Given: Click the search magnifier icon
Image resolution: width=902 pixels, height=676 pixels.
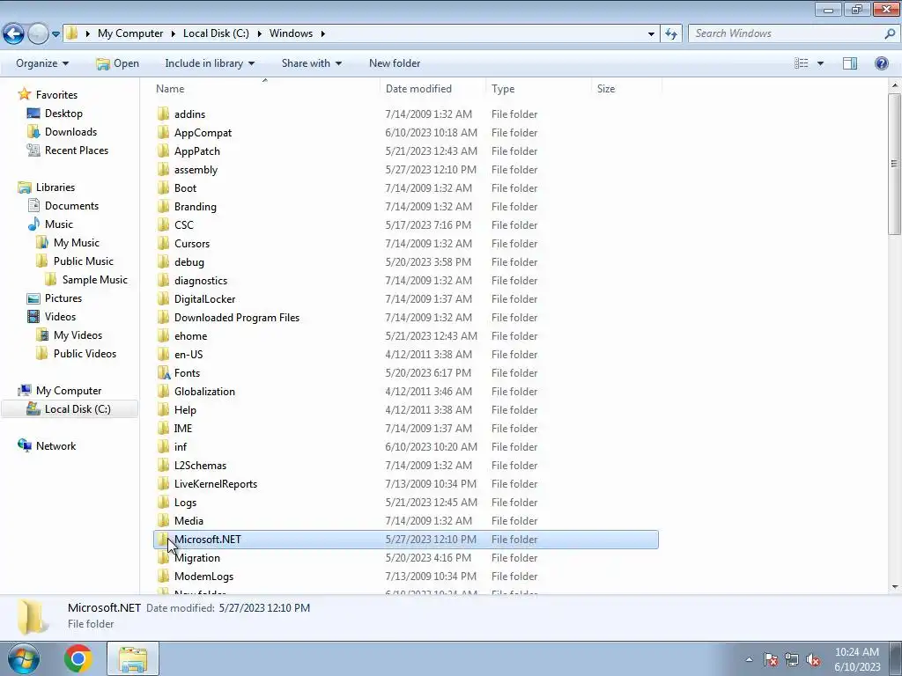Looking at the screenshot, I should coord(890,33).
